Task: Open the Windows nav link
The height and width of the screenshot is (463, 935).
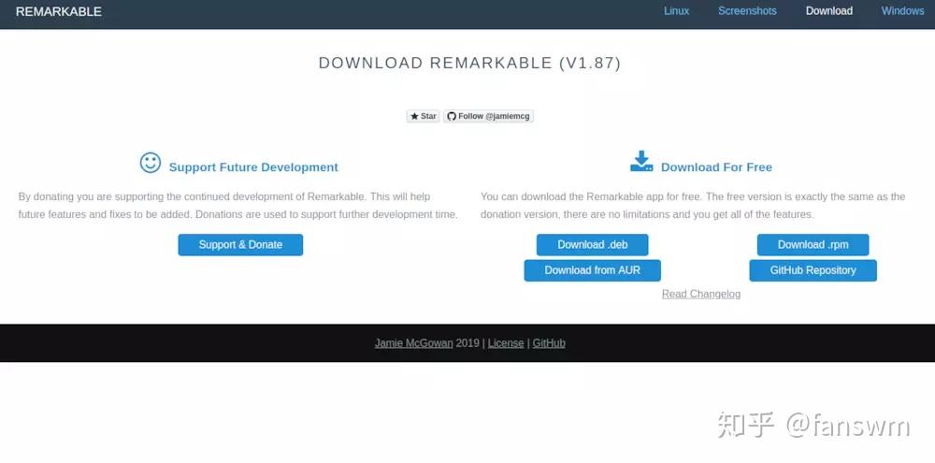Action: pyautogui.click(x=903, y=10)
